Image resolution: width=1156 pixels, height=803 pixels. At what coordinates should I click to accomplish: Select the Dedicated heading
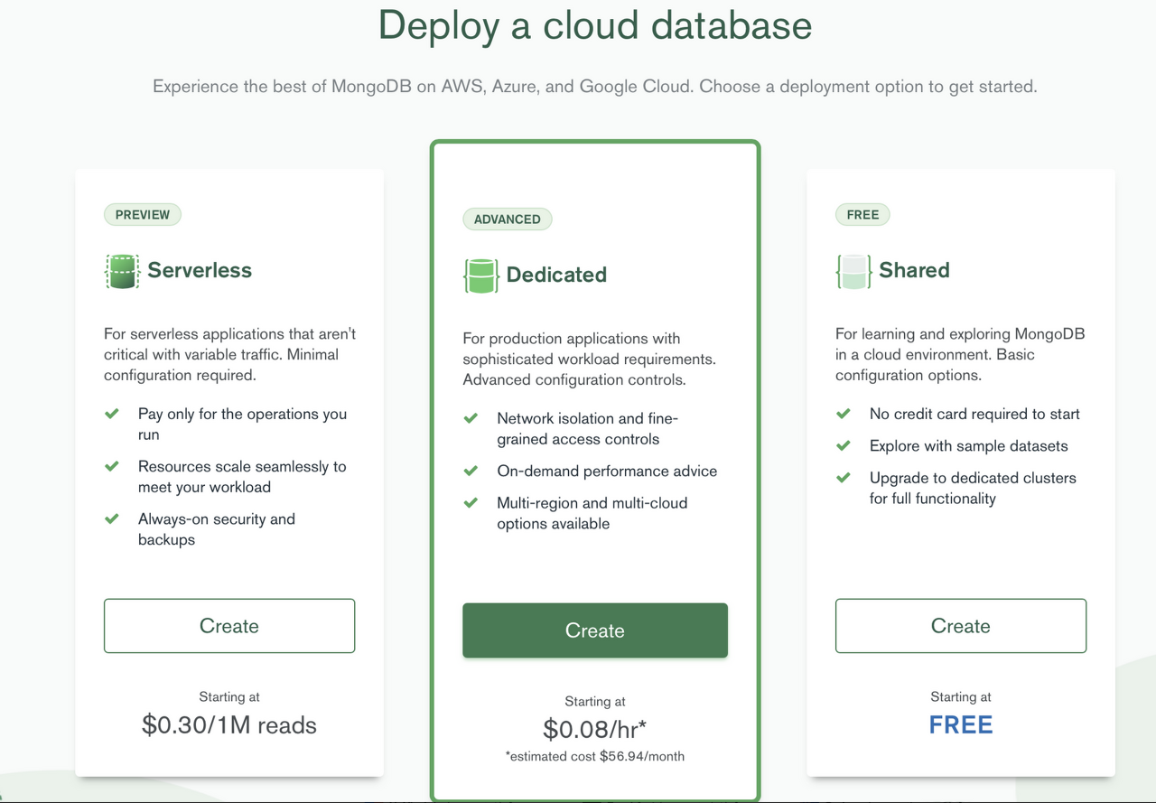(x=556, y=275)
